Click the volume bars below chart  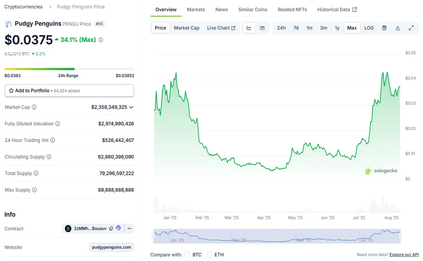277,205
